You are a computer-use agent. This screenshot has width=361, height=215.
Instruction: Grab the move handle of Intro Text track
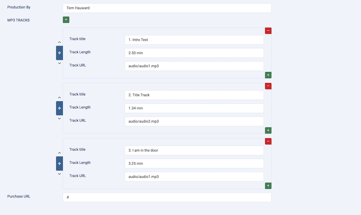pos(60,53)
